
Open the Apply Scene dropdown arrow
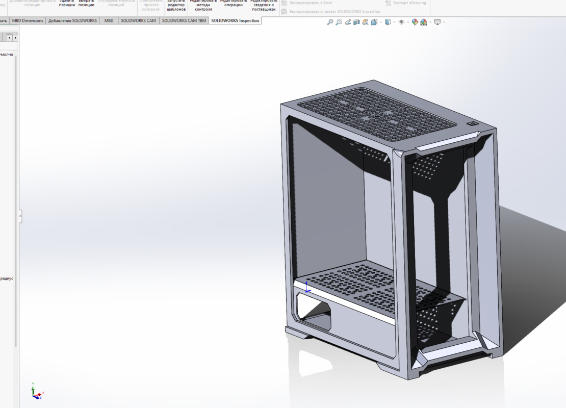click(x=430, y=22)
